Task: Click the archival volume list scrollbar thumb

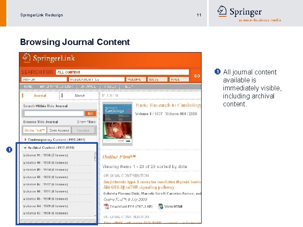Action: [x=95, y=158]
